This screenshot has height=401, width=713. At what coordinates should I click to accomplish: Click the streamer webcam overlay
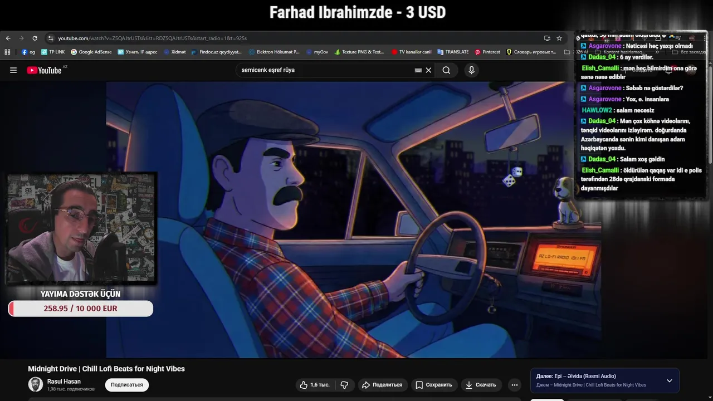click(81, 228)
